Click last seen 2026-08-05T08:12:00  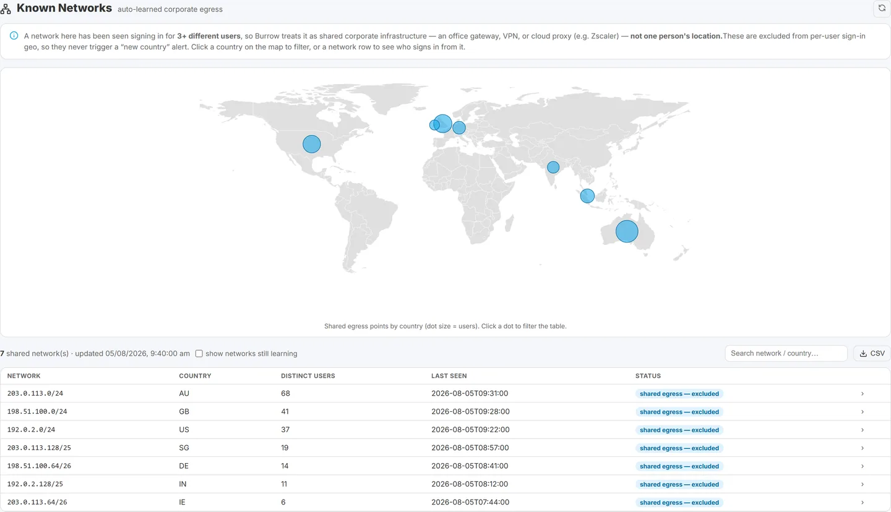470,484
